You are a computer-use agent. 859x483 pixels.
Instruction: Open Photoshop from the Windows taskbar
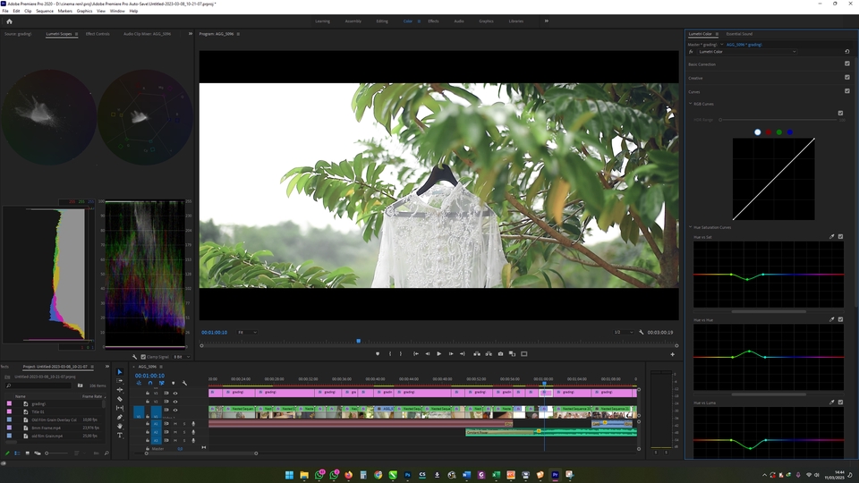[x=408, y=475]
